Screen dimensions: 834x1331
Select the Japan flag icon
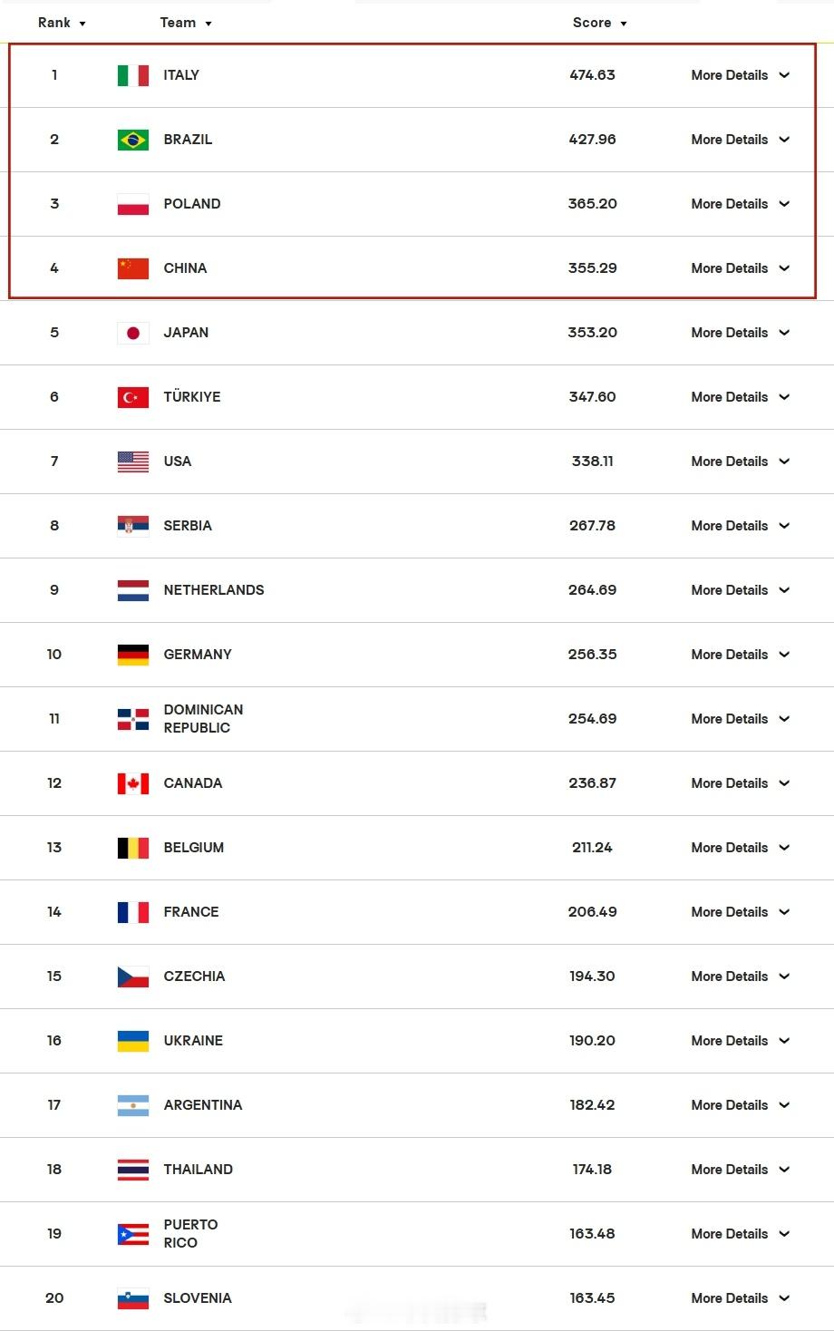[133, 333]
